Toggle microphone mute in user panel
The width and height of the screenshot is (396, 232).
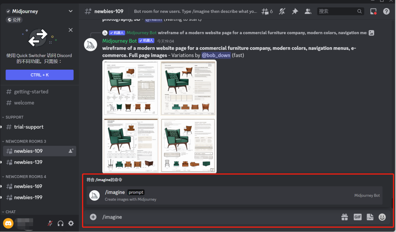pyautogui.click(x=50, y=223)
